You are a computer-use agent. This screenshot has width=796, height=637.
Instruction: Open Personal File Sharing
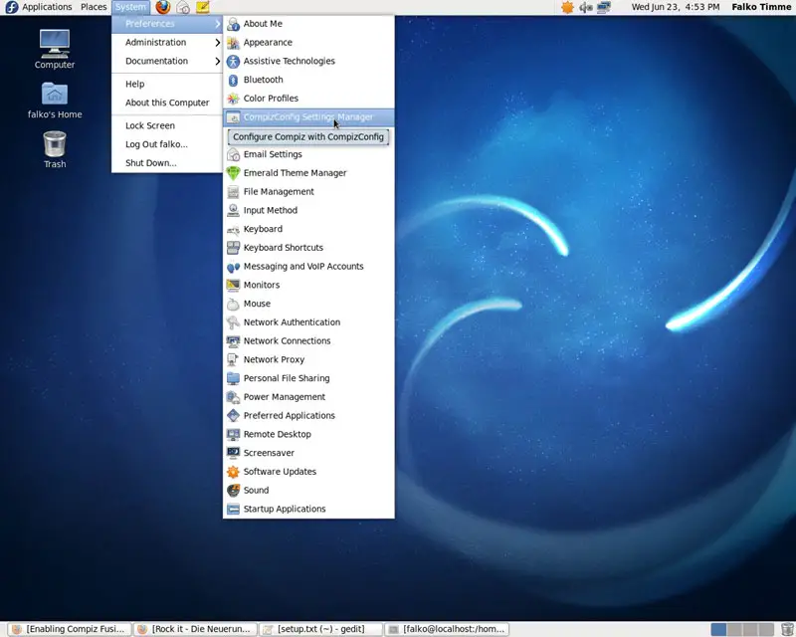(x=308, y=378)
